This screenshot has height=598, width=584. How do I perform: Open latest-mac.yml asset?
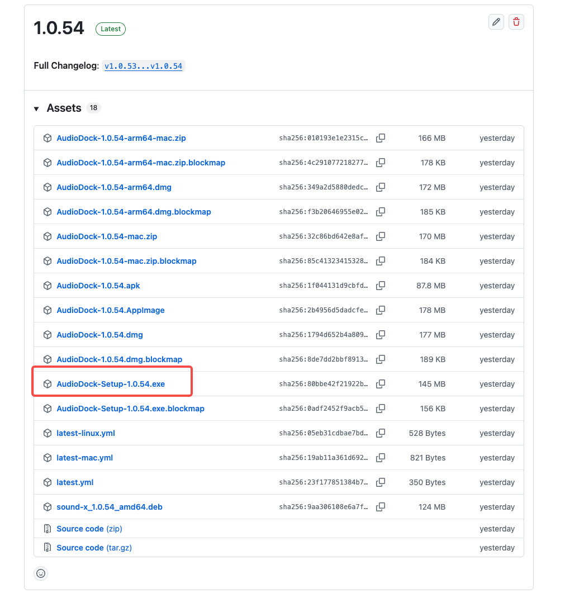pos(85,458)
